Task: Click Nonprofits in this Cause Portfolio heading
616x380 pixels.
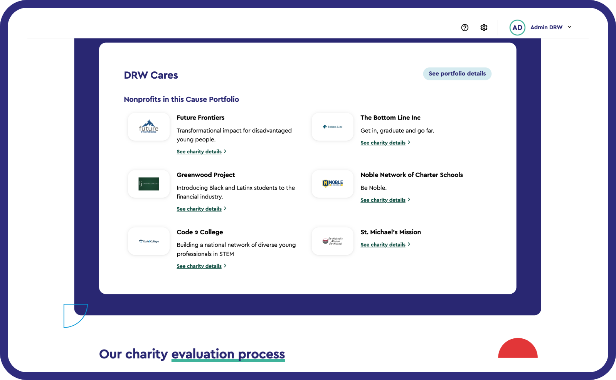Action: click(x=181, y=99)
